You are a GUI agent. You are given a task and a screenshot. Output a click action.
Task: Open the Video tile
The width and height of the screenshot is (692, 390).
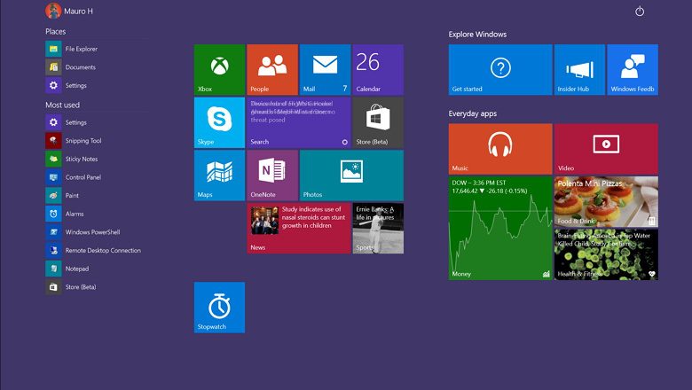(x=606, y=149)
